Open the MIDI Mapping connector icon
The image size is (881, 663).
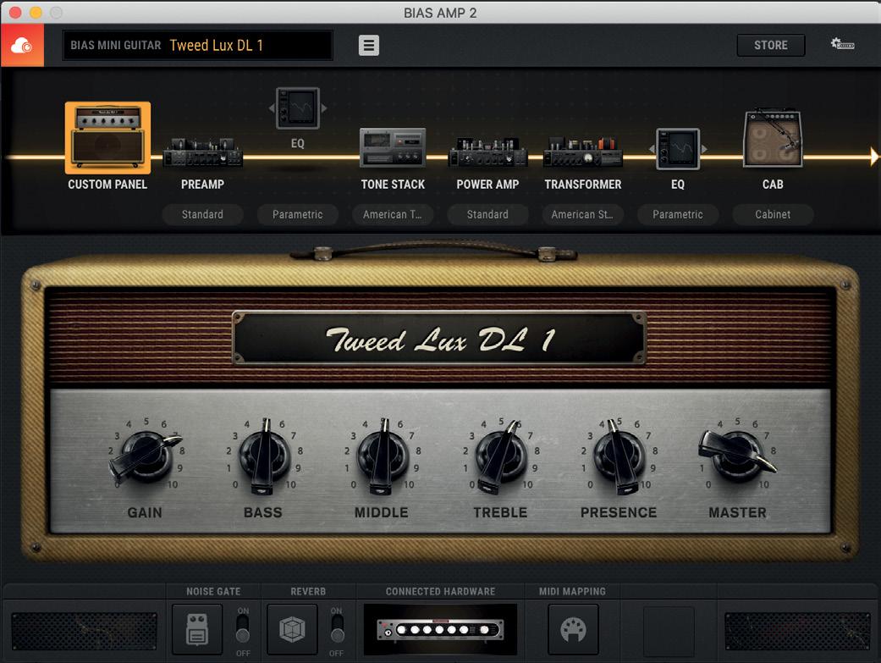(573, 629)
